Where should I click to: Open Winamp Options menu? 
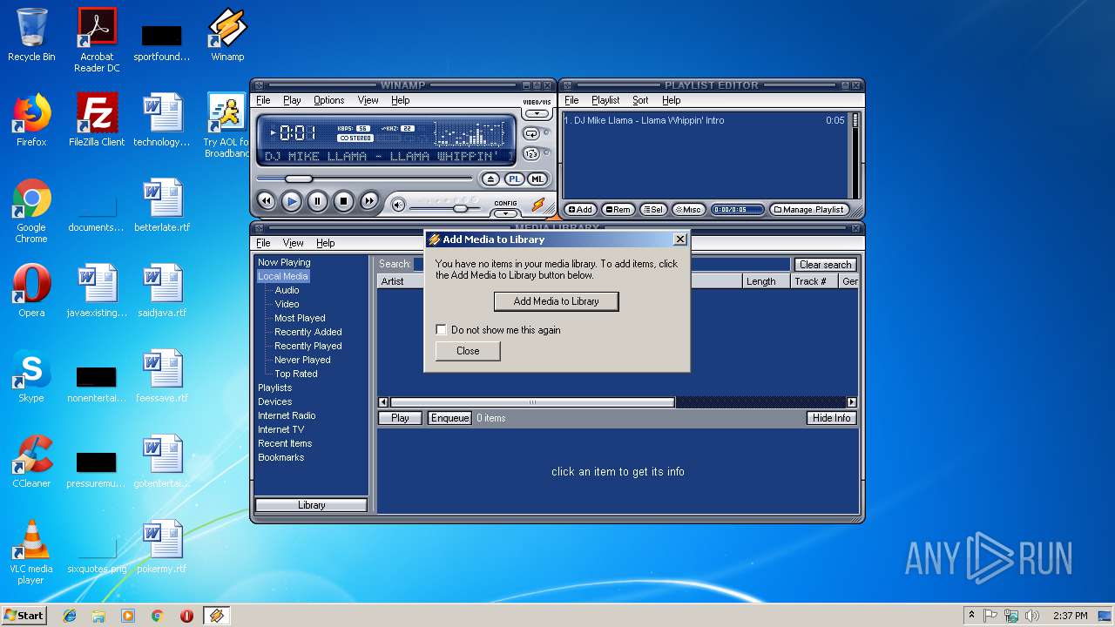click(329, 100)
